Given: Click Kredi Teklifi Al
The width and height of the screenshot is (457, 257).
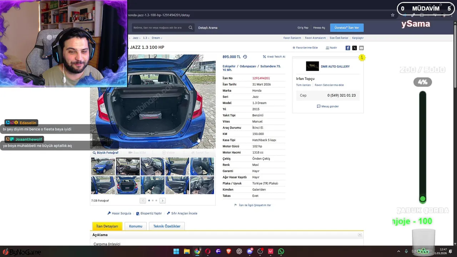Looking at the screenshot, I should [x=274, y=57].
